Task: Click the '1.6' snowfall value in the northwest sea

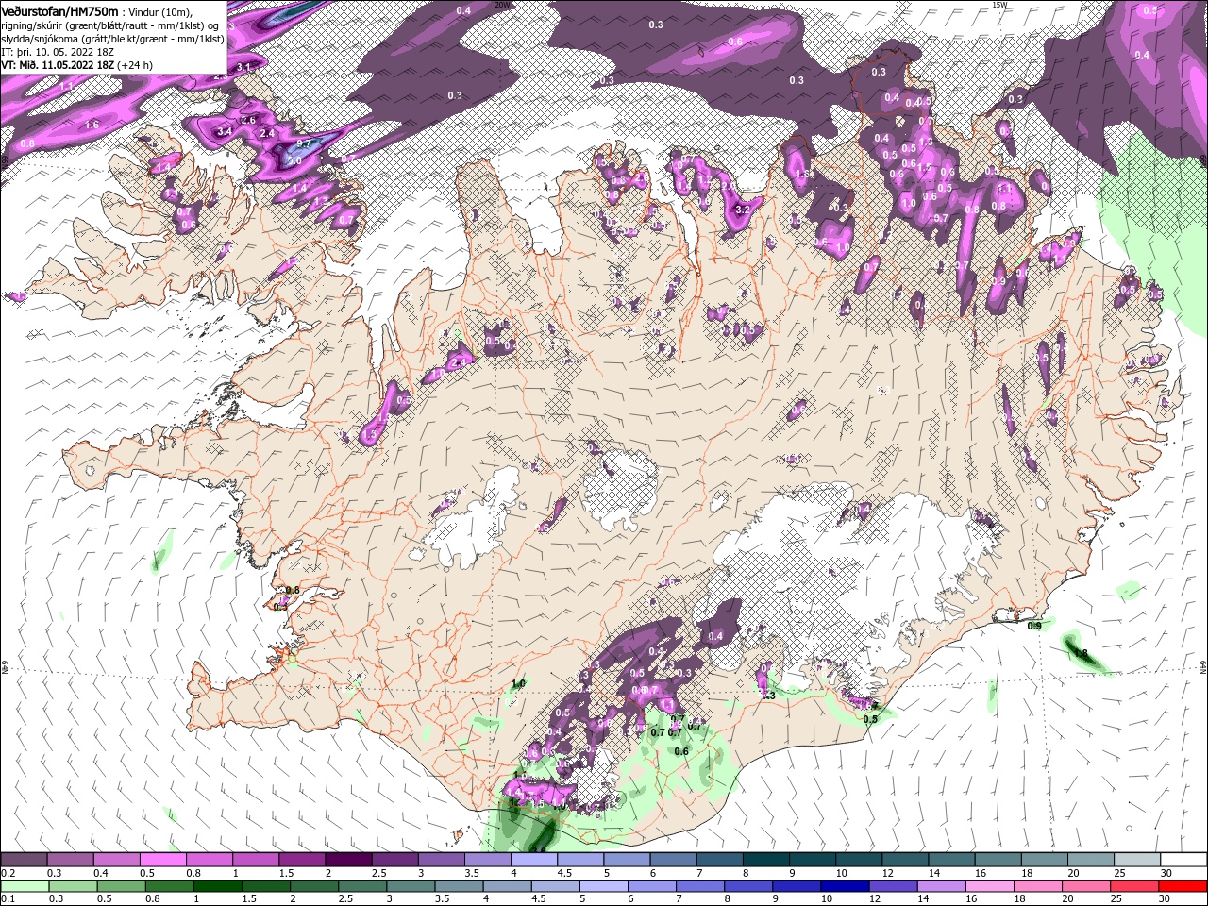Action: click(x=92, y=125)
